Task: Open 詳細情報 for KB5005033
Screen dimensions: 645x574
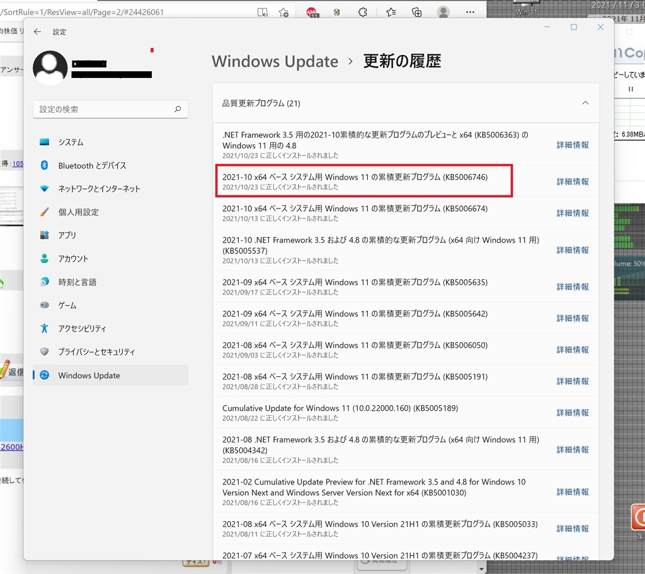Action: 573,529
